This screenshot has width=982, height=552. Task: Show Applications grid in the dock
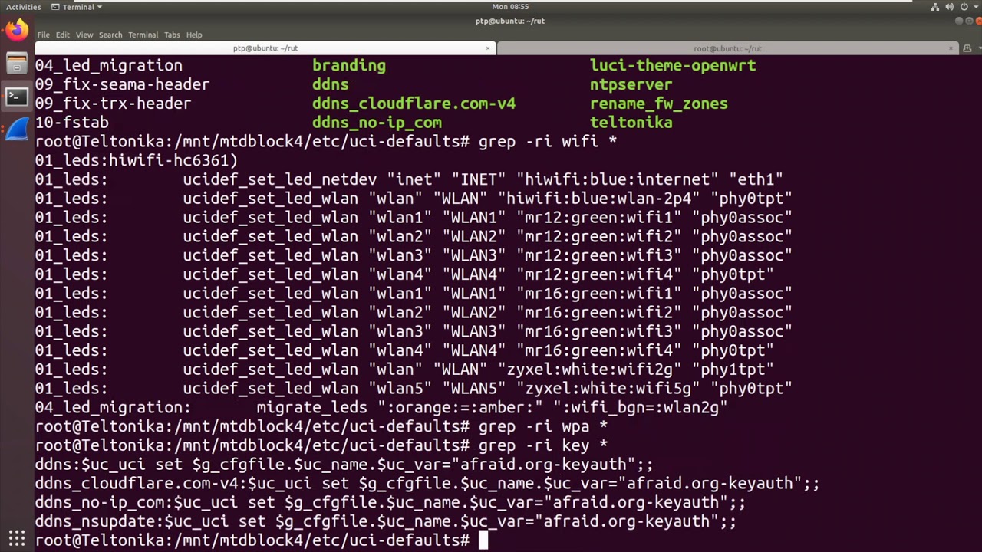click(17, 539)
